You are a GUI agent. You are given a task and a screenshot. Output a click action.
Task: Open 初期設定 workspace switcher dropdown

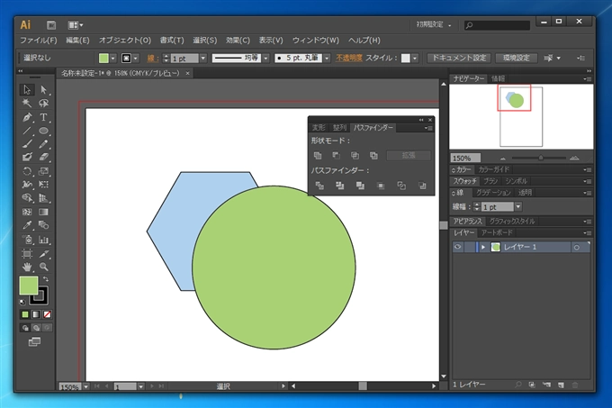coord(434,25)
